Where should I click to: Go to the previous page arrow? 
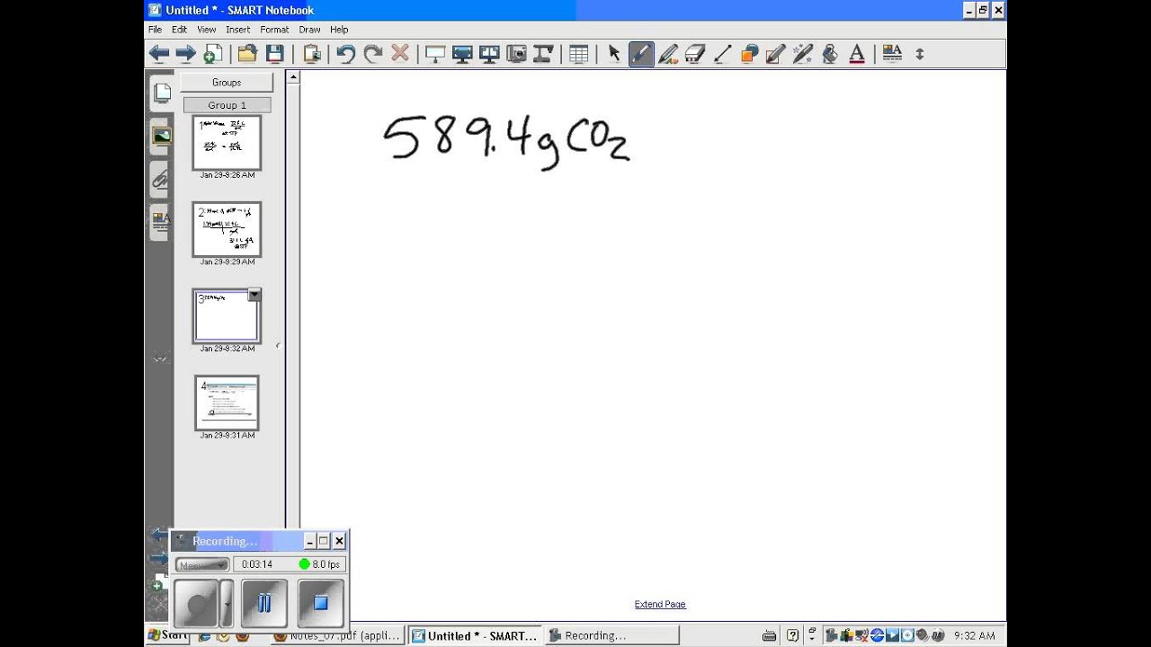(159, 54)
